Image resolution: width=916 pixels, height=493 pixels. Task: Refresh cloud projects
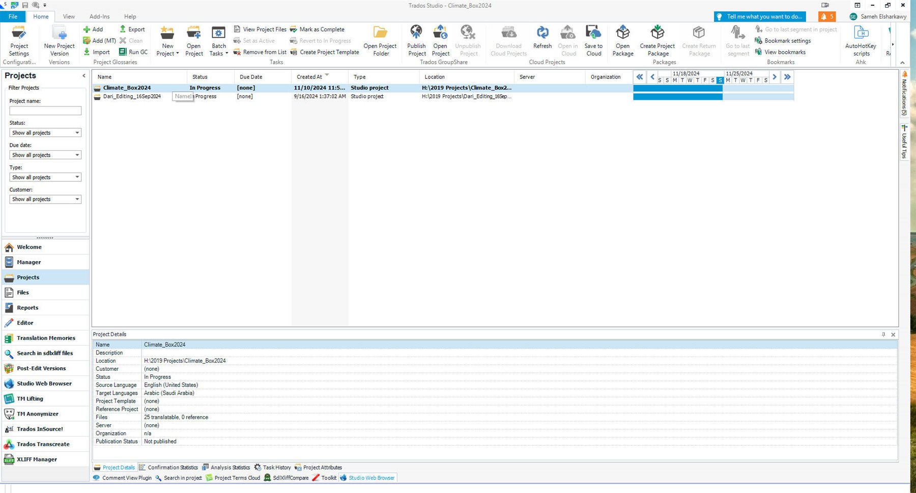[542, 38]
